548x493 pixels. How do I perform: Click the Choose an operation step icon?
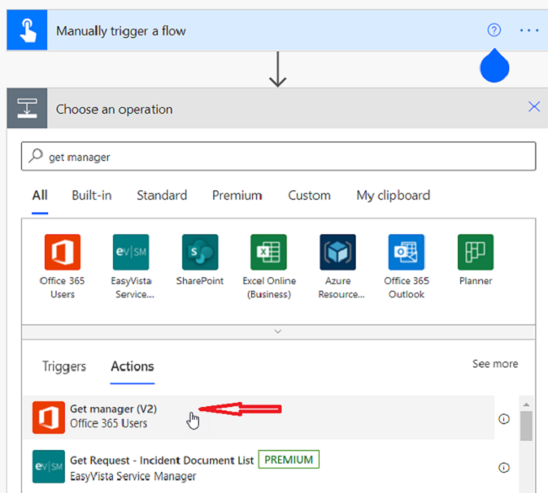point(27,109)
